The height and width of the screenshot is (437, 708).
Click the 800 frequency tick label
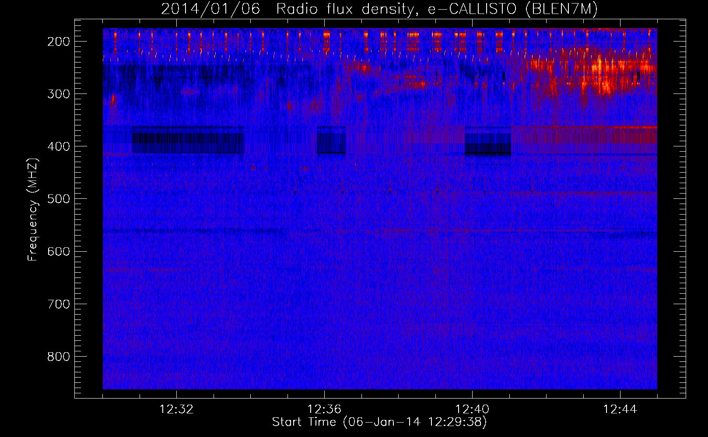59,357
